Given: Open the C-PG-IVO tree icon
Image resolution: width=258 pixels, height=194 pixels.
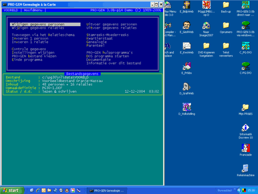Looking at the screenshot, I should click(245, 68).
